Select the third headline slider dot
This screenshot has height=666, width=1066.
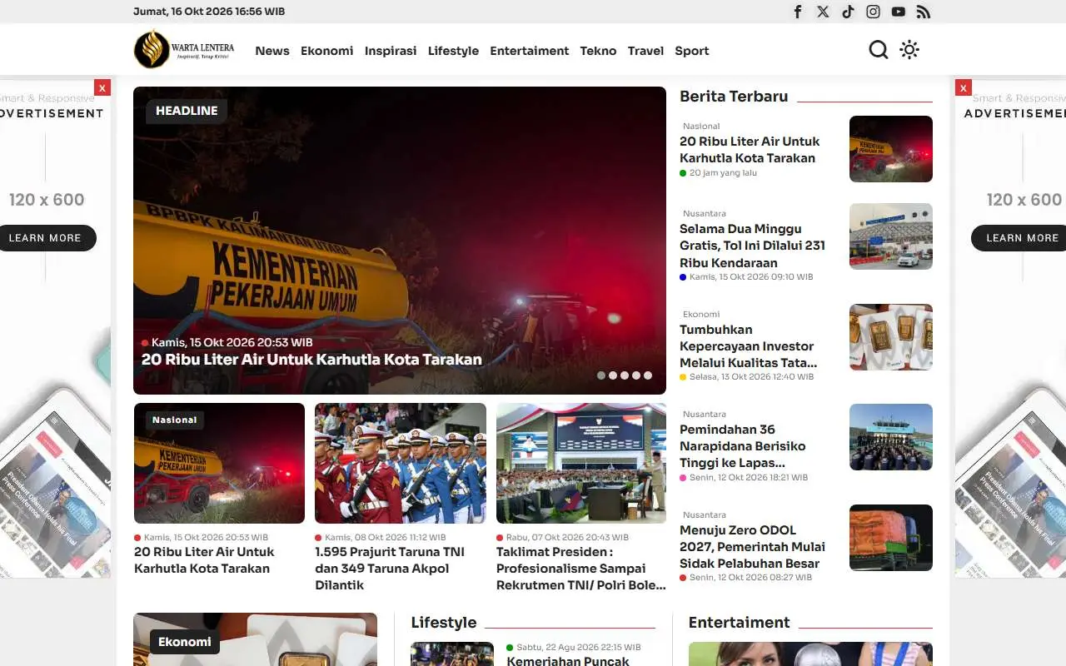625,375
